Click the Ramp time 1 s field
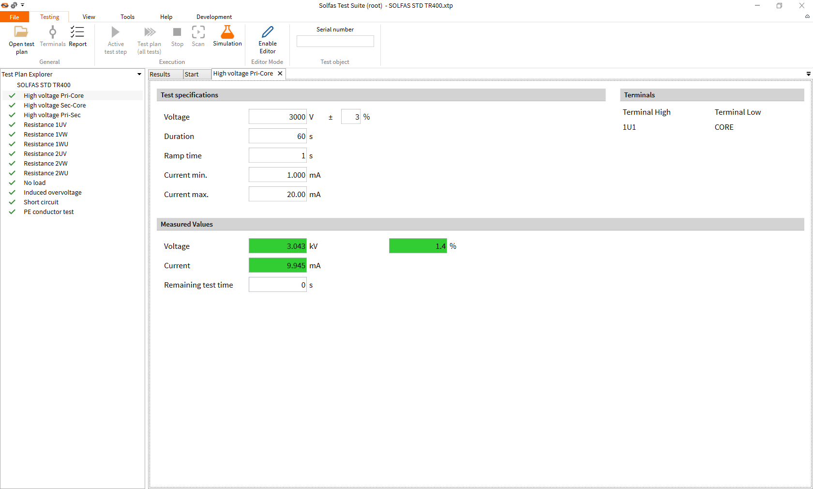This screenshot has height=489, width=813. 278,155
